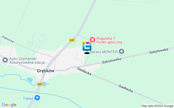Open the Auto Szymański location pin
174x108 pixels.
click(5, 60)
